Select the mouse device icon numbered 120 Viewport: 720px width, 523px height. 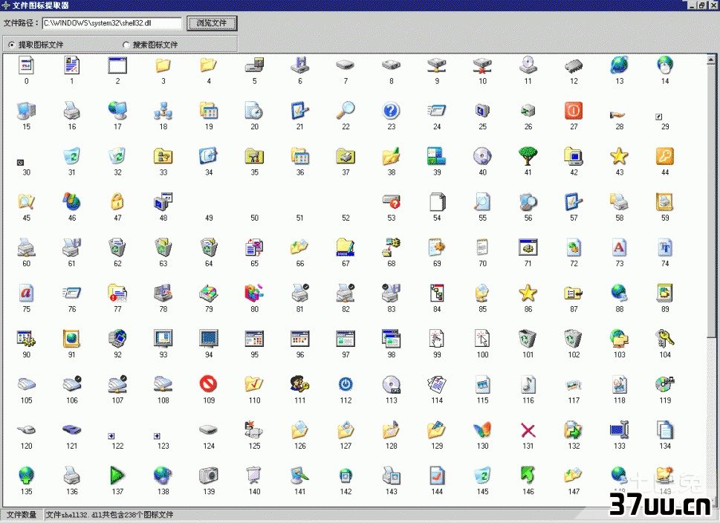[x=26, y=430]
